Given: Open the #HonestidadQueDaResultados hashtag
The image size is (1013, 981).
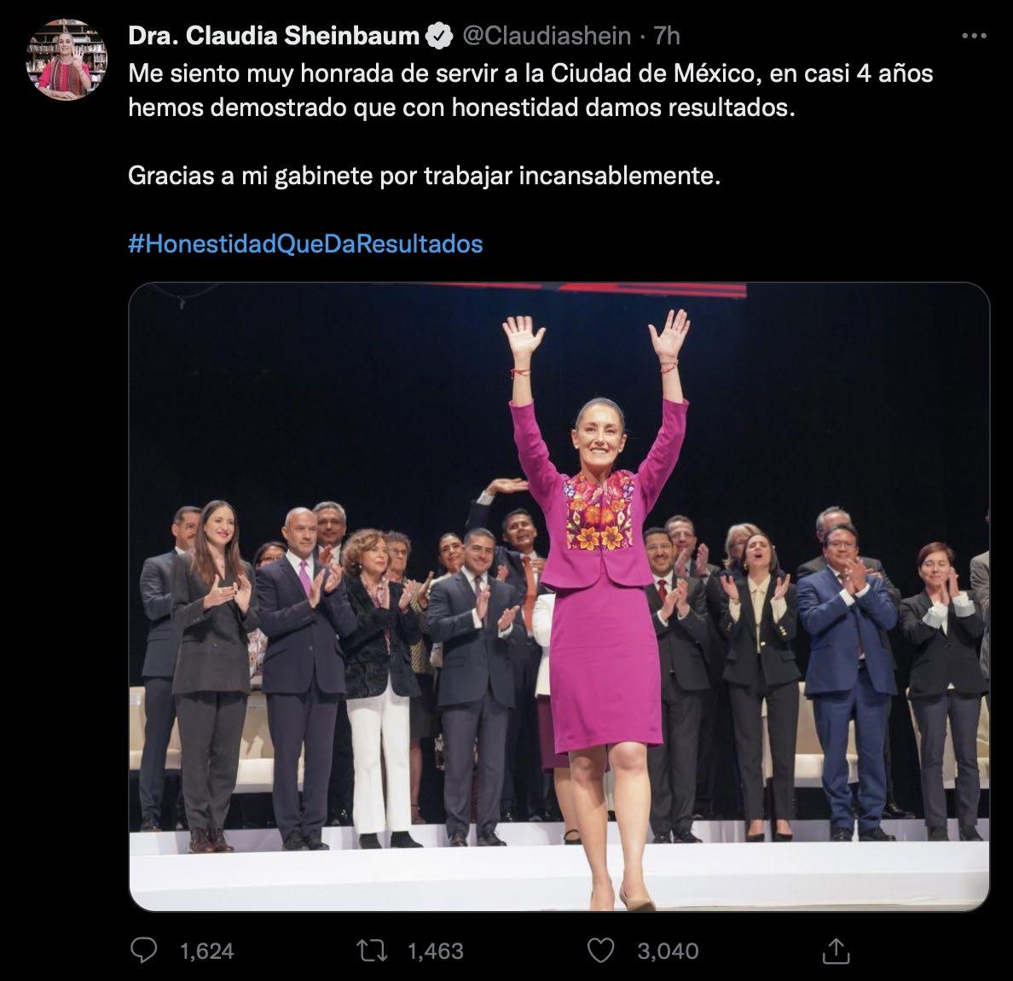Looking at the screenshot, I should click(305, 244).
